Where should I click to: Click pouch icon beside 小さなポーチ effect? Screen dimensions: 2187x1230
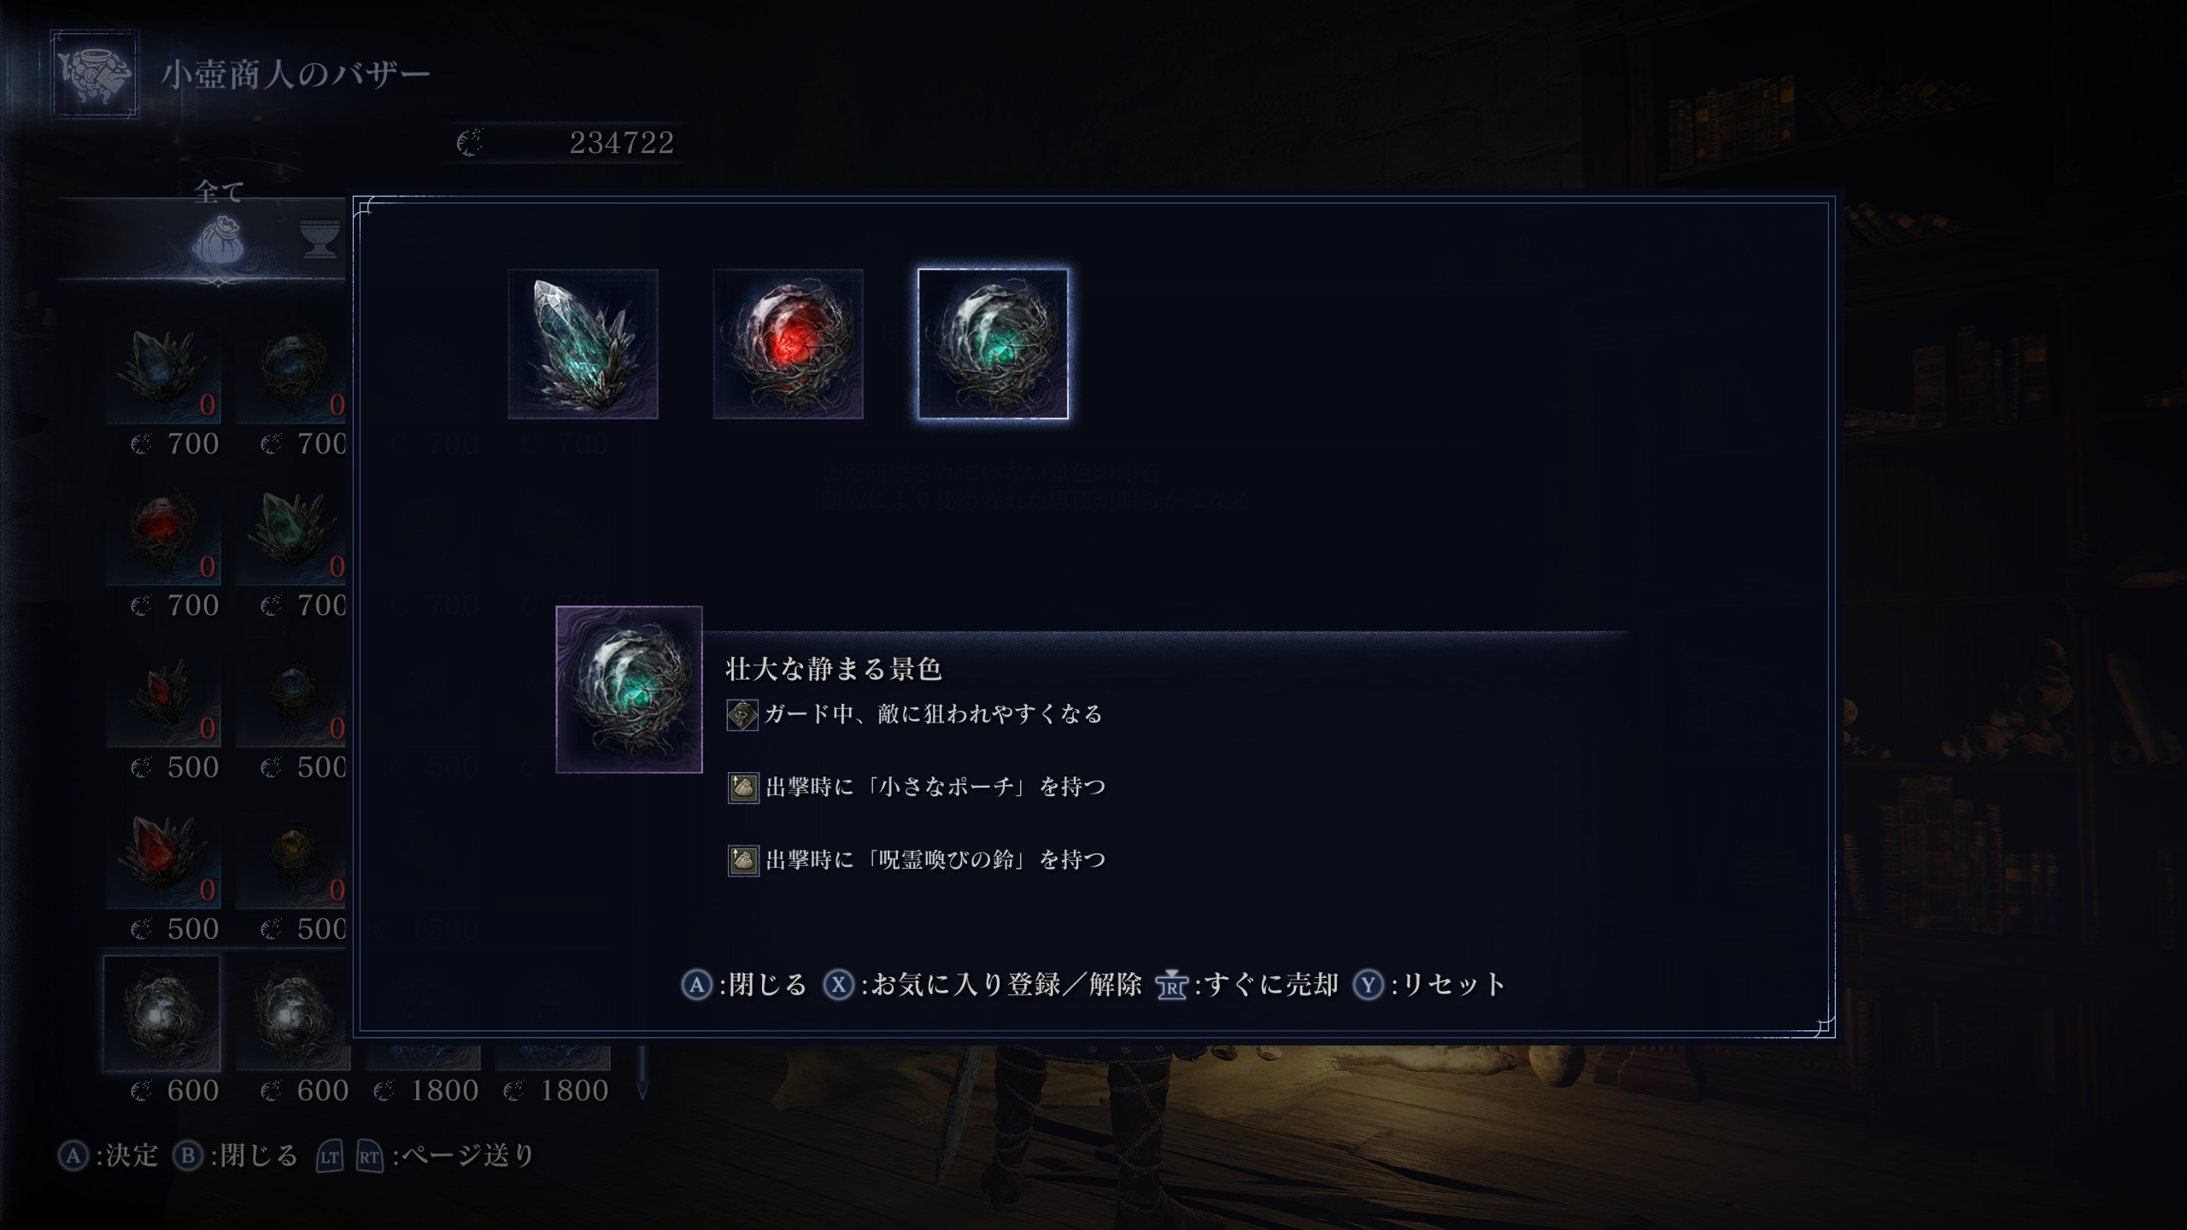coord(743,788)
